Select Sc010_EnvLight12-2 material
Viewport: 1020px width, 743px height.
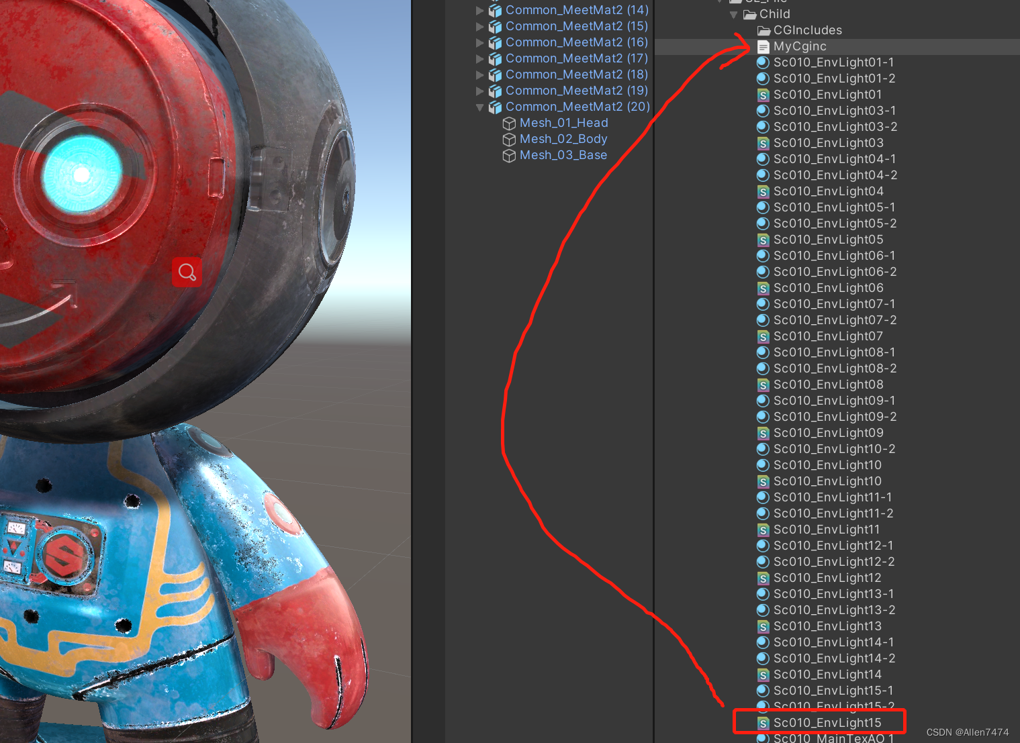click(834, 562)
